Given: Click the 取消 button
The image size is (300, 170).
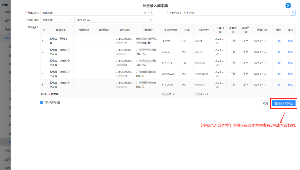Looking at the screenshot, I should pyautogui.click(x=265, y=103).
